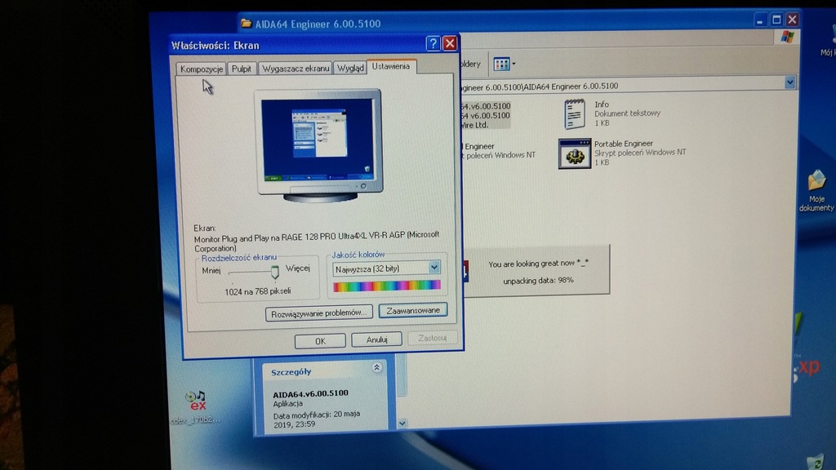The image size is (836, 470).
Task: Click the Rozwiązywanie problemów button
Action: pyautogui.click(x=318, y=313)
